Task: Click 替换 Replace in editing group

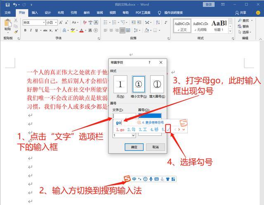Action: coord(243,26)
